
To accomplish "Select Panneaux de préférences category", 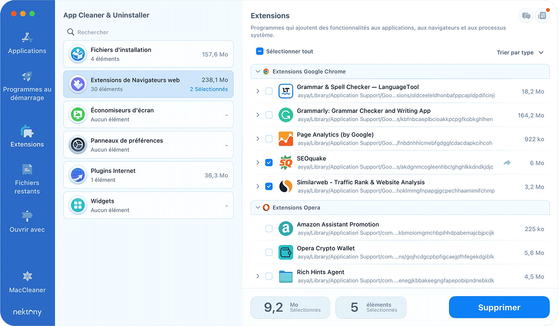I will click(148, 145).
